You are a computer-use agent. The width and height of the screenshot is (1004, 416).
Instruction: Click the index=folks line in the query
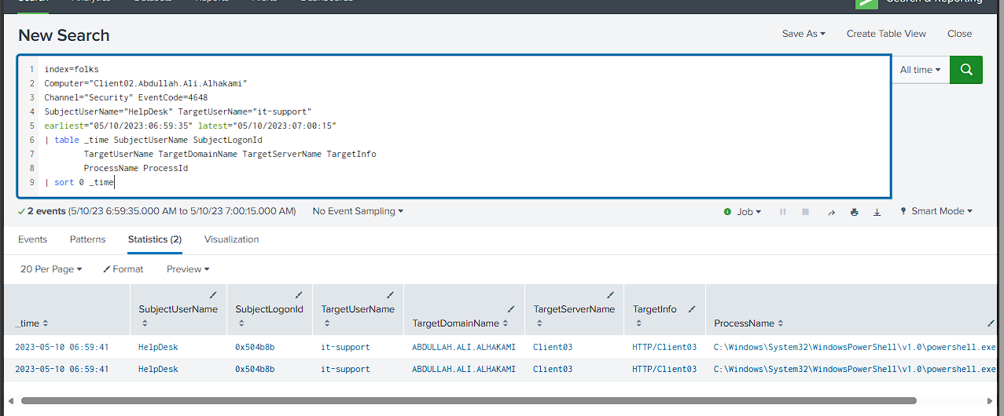coord(72,69)
